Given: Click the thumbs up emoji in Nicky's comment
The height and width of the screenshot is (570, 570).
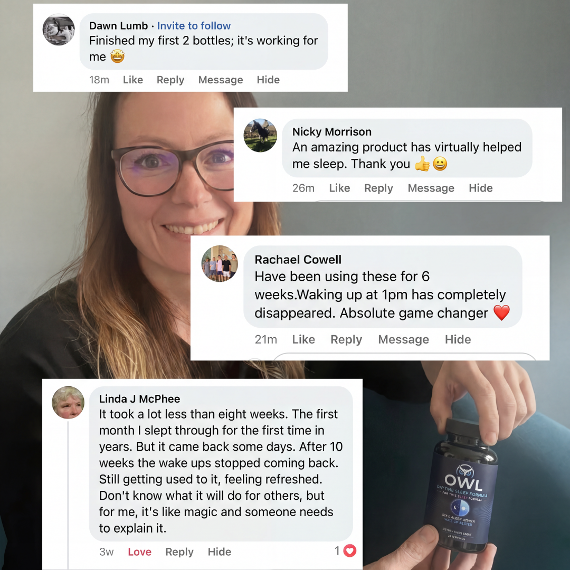Looking at the screenshot, I should pyautogui.click(x=422, y=164).
